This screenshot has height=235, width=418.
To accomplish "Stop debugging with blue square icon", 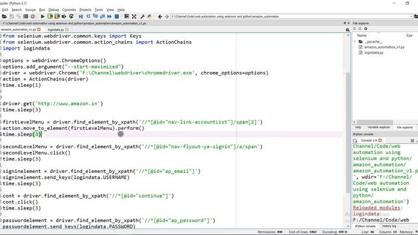I will click(x=117, y=16).
